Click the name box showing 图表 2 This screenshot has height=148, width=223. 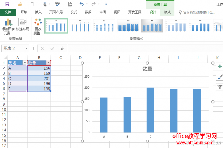click(13, 48)
